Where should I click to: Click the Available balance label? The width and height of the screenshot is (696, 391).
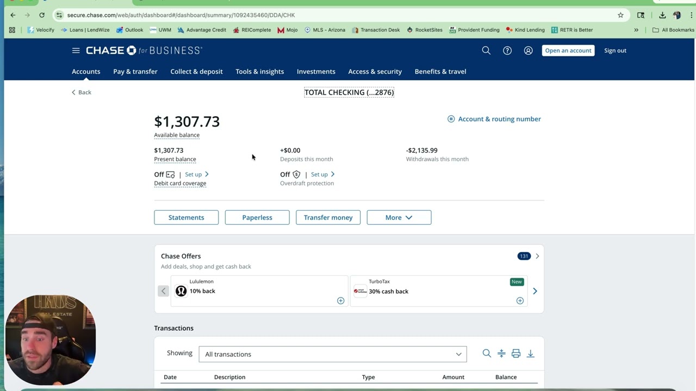(177, 135)
